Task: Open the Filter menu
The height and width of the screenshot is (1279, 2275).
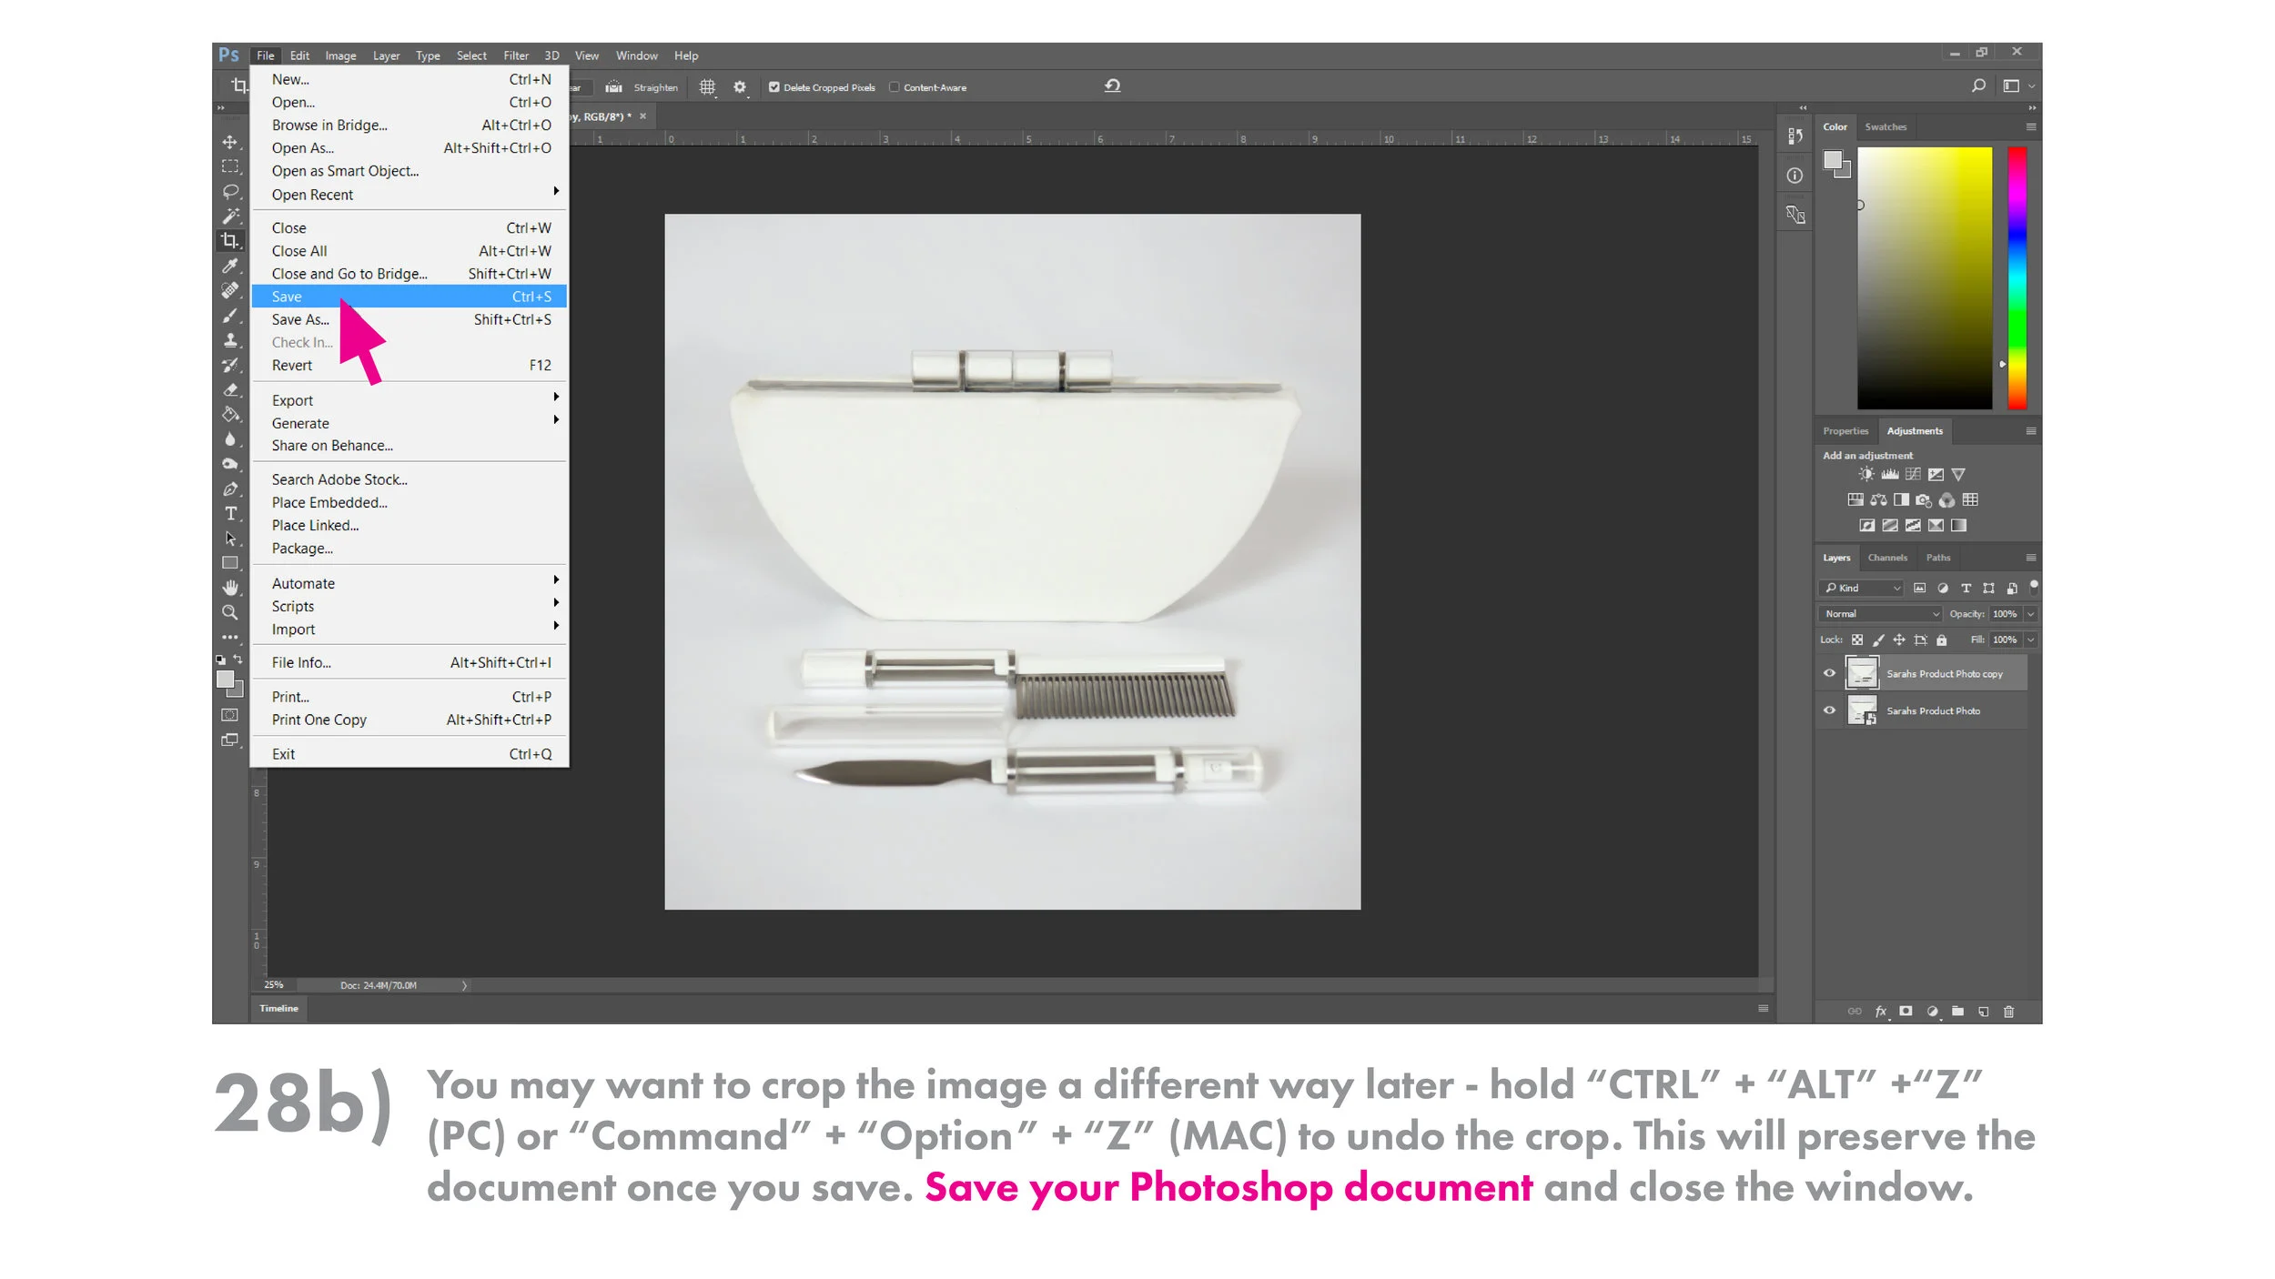Action: (516, 55)
